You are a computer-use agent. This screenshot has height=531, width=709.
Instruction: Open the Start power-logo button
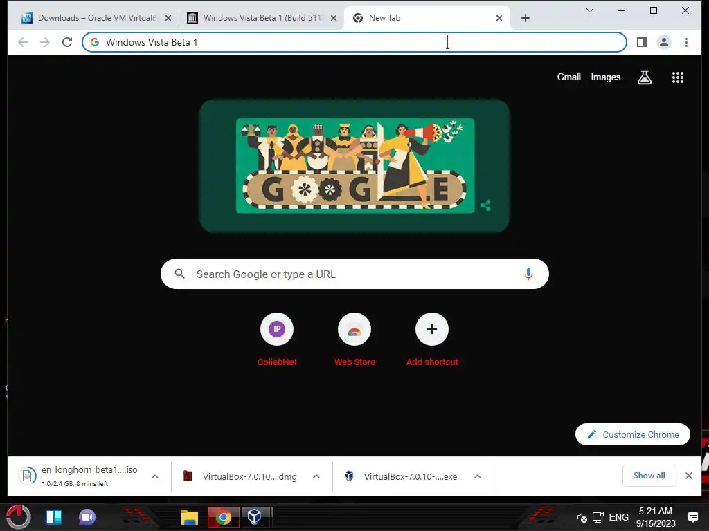(x=19, y=517)
